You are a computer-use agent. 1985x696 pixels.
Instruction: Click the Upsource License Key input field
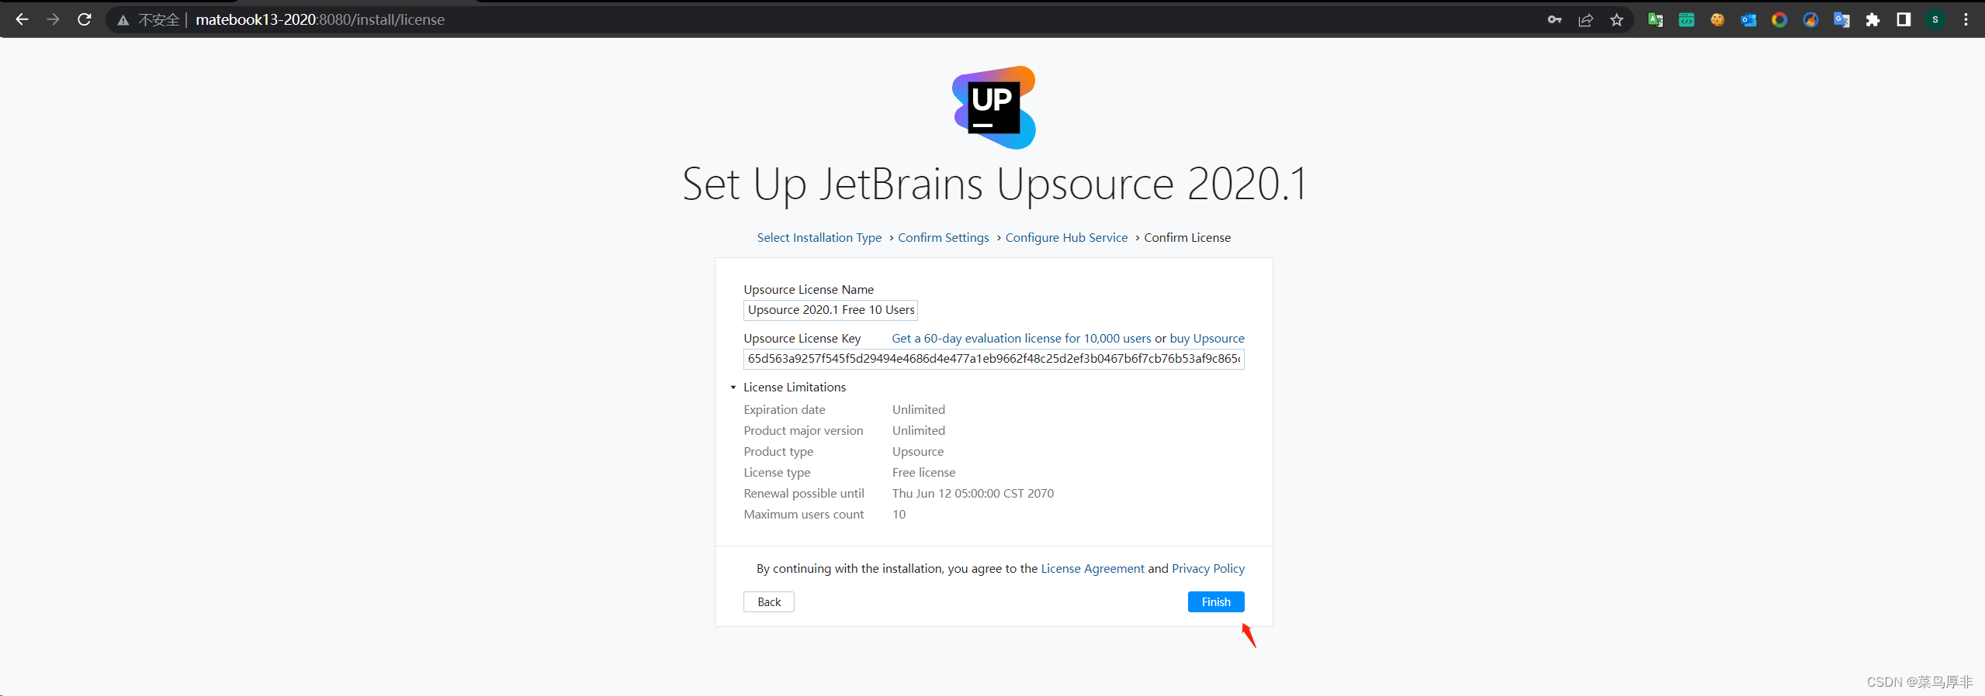[x=994, y=359]
